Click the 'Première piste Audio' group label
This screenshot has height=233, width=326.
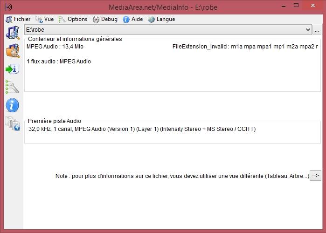[55, 121]
